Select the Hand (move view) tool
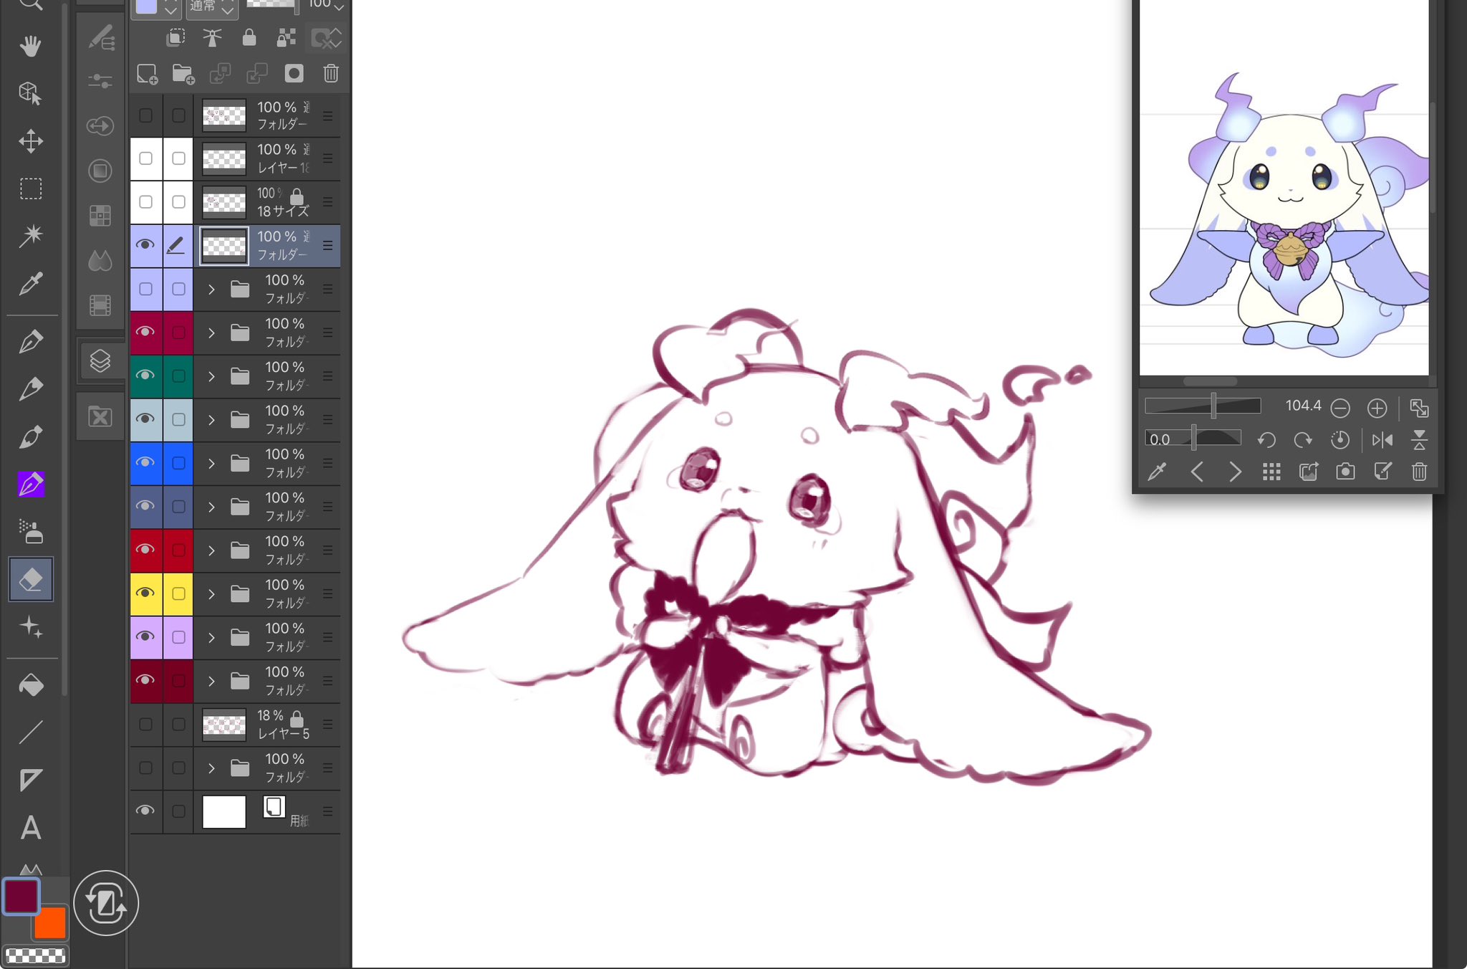 (x=30, y=47)
